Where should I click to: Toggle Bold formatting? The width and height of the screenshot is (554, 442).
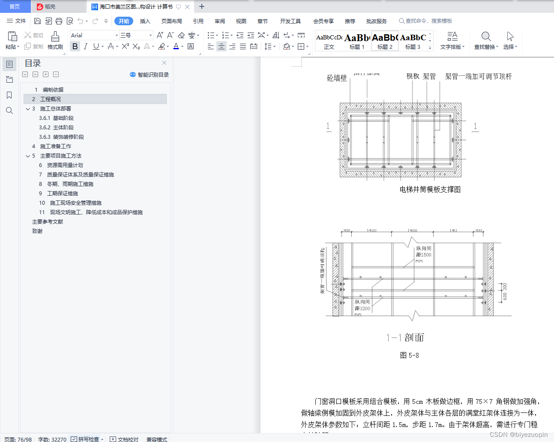[75, 46]
